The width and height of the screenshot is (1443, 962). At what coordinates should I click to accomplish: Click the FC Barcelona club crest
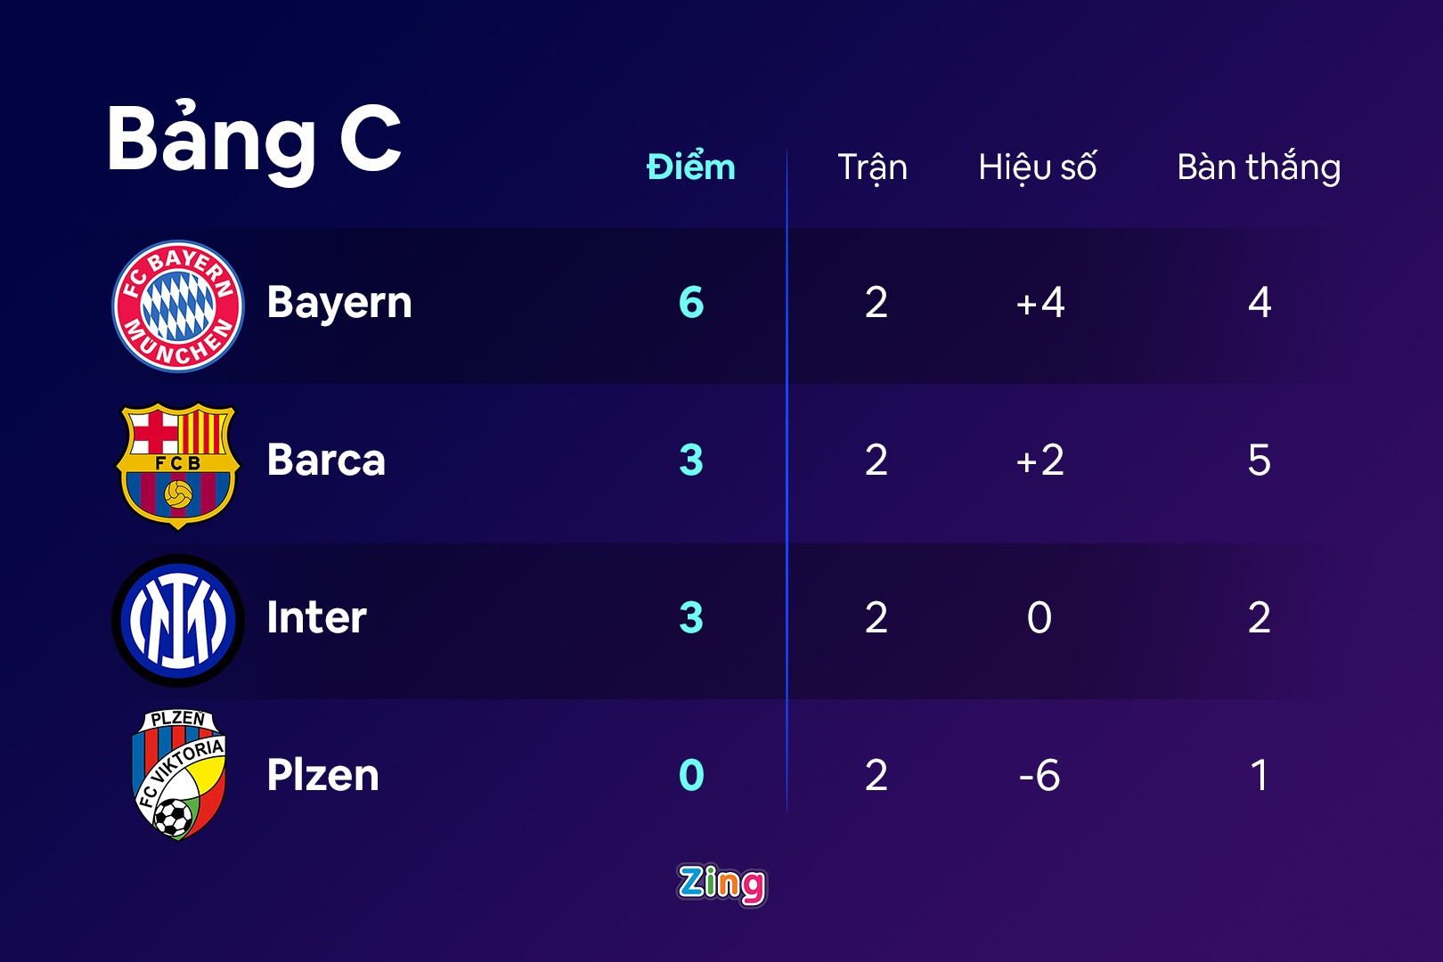coord(178,464)
